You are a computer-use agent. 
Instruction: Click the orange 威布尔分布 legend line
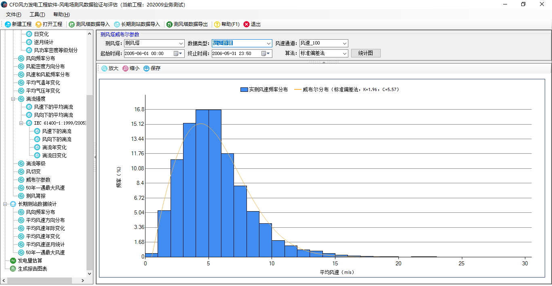[298, 90]
